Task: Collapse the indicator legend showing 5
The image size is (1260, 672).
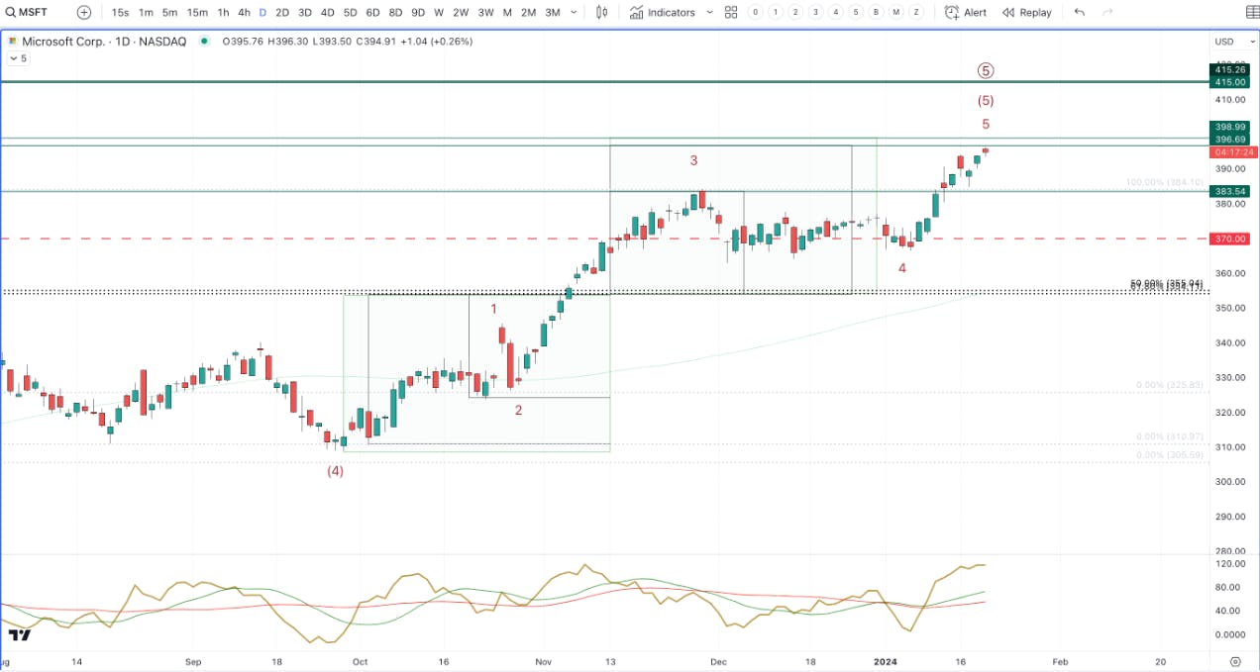Action: pyautogui.click(x=18, y=58)
